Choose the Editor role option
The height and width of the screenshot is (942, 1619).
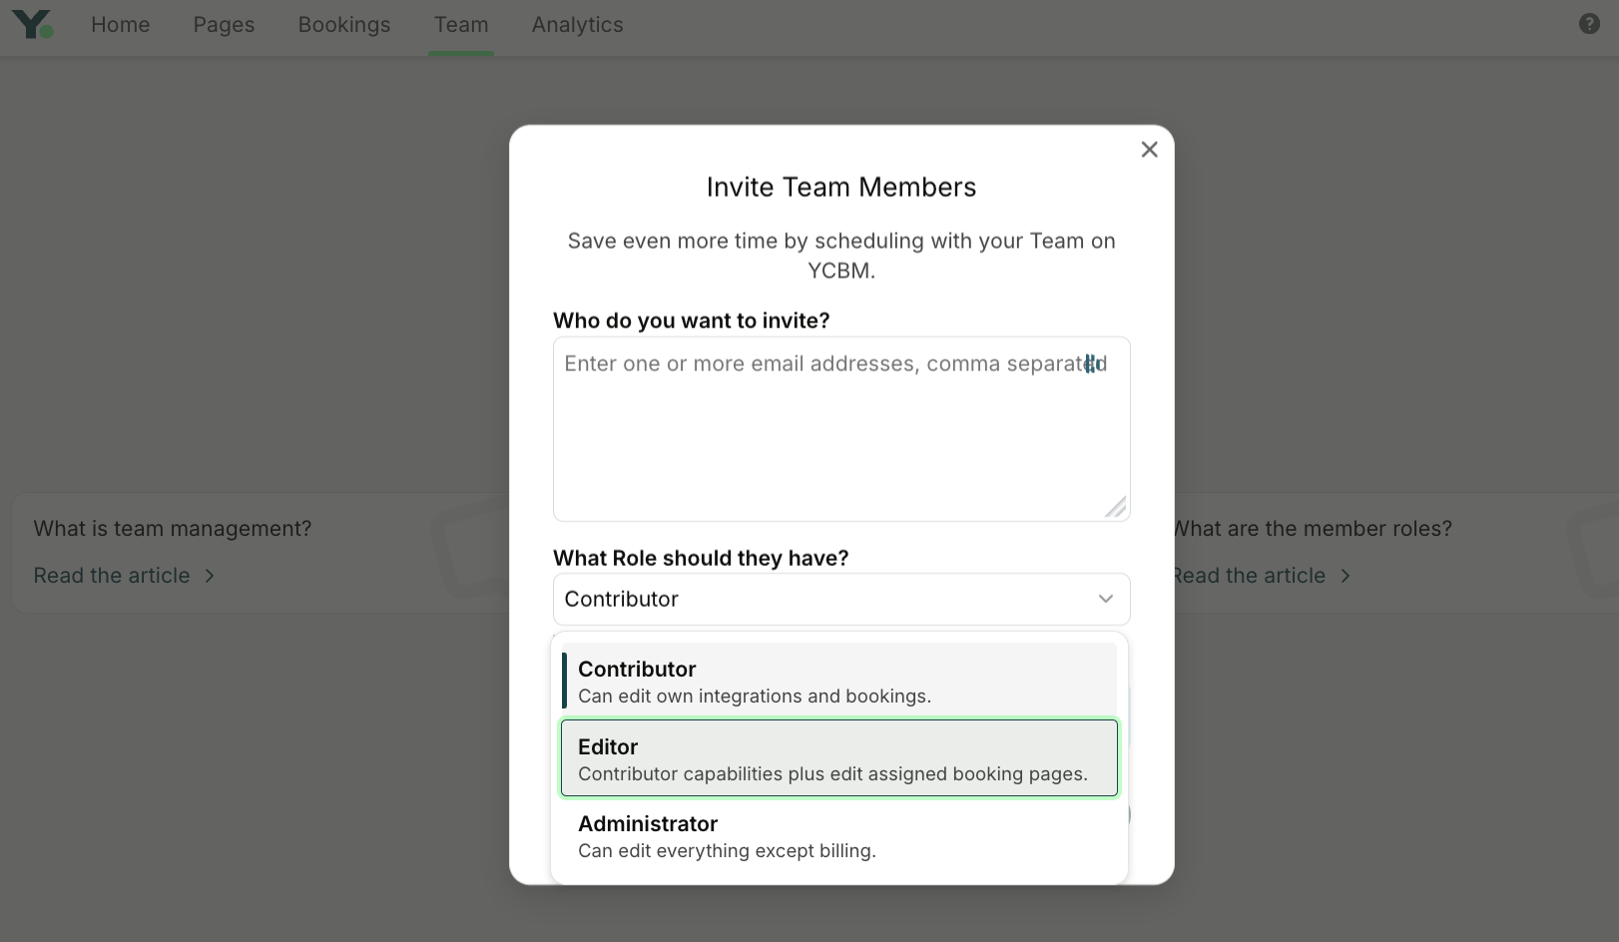[x=839, y=758]
